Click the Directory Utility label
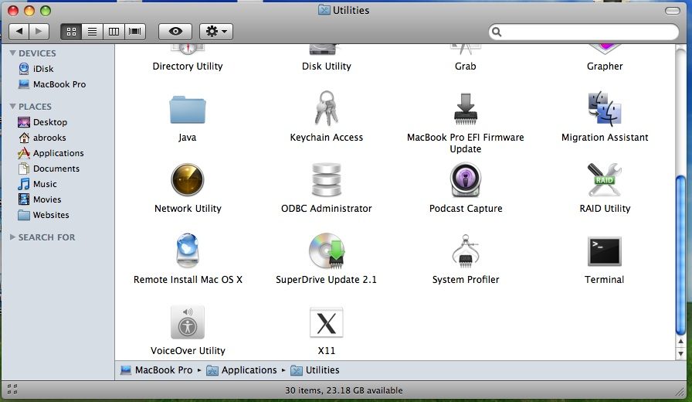This screenshot has height=402, width=692. click(x=188, y=66)
